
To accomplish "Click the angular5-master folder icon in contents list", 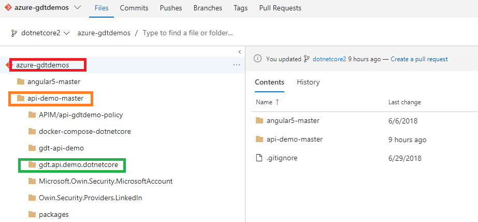I will click(x=259, y=121).
